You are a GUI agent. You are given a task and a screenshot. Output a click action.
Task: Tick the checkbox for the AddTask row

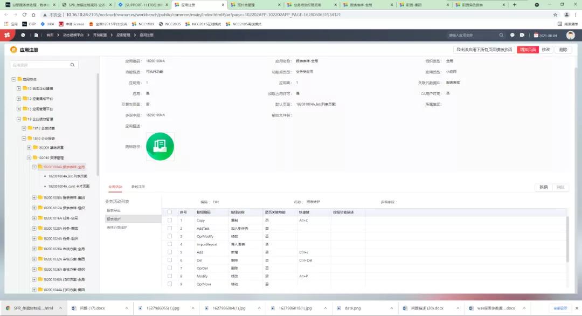[170, 229]
